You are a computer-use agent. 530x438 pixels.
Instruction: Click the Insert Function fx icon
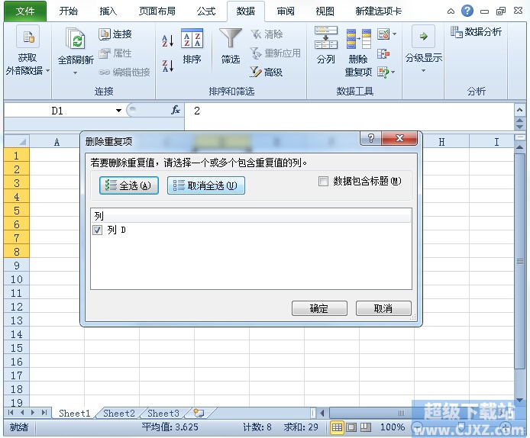click(x=176, y=110)
